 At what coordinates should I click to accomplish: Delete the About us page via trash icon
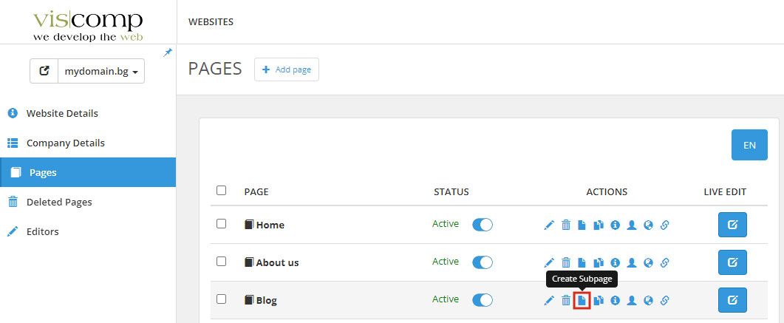tap(566, 262)
